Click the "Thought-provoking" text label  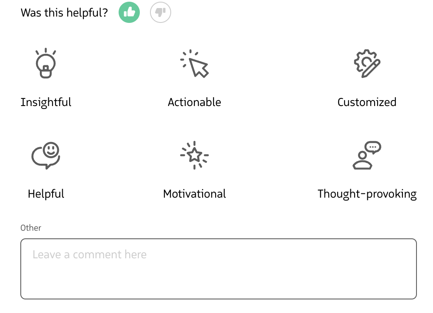click(367, 194)
